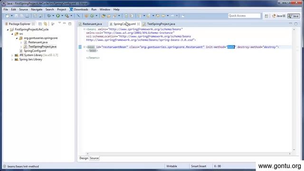Click the editor vertical scrollbar

294,89
